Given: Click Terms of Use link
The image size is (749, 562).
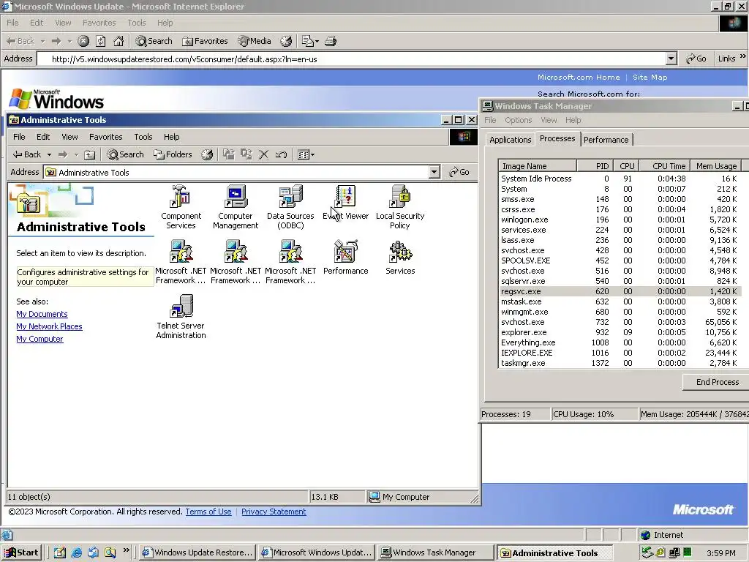Looking at the screenshot, I should click(208, 512).
